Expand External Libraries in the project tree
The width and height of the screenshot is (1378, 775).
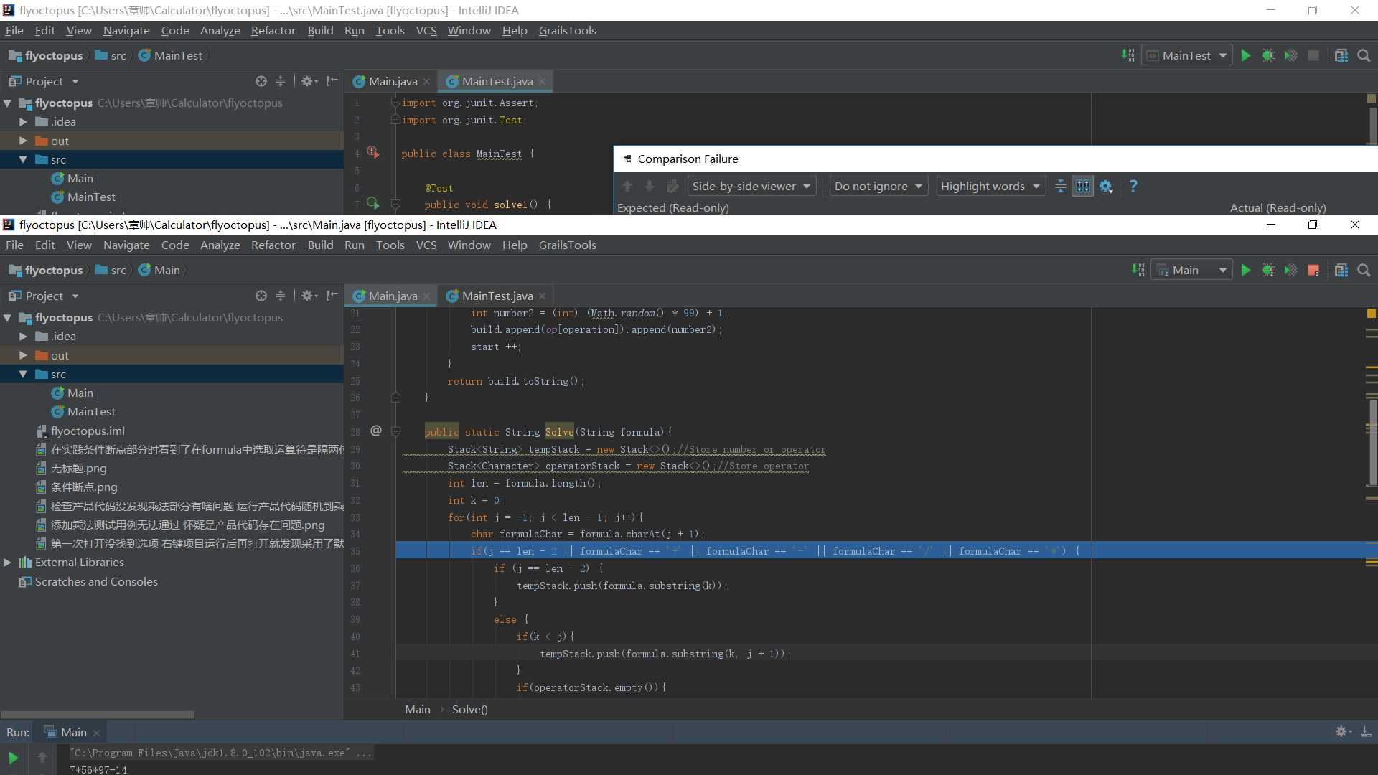8,563
